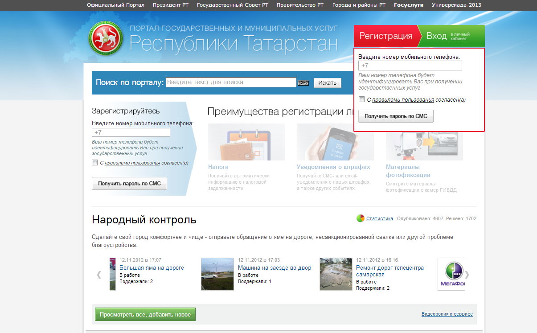The image size is (537, 333).
Task: Switch to the Регистрация tab
Action: coord(386,36)
